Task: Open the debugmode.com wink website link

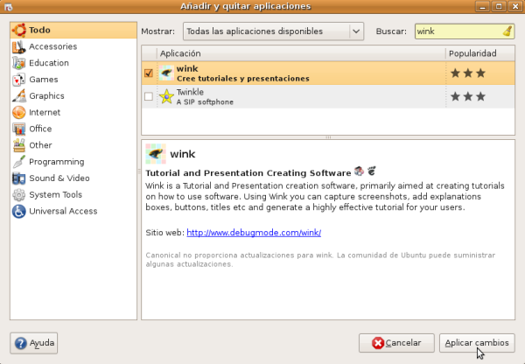Action: click(255, 233)
